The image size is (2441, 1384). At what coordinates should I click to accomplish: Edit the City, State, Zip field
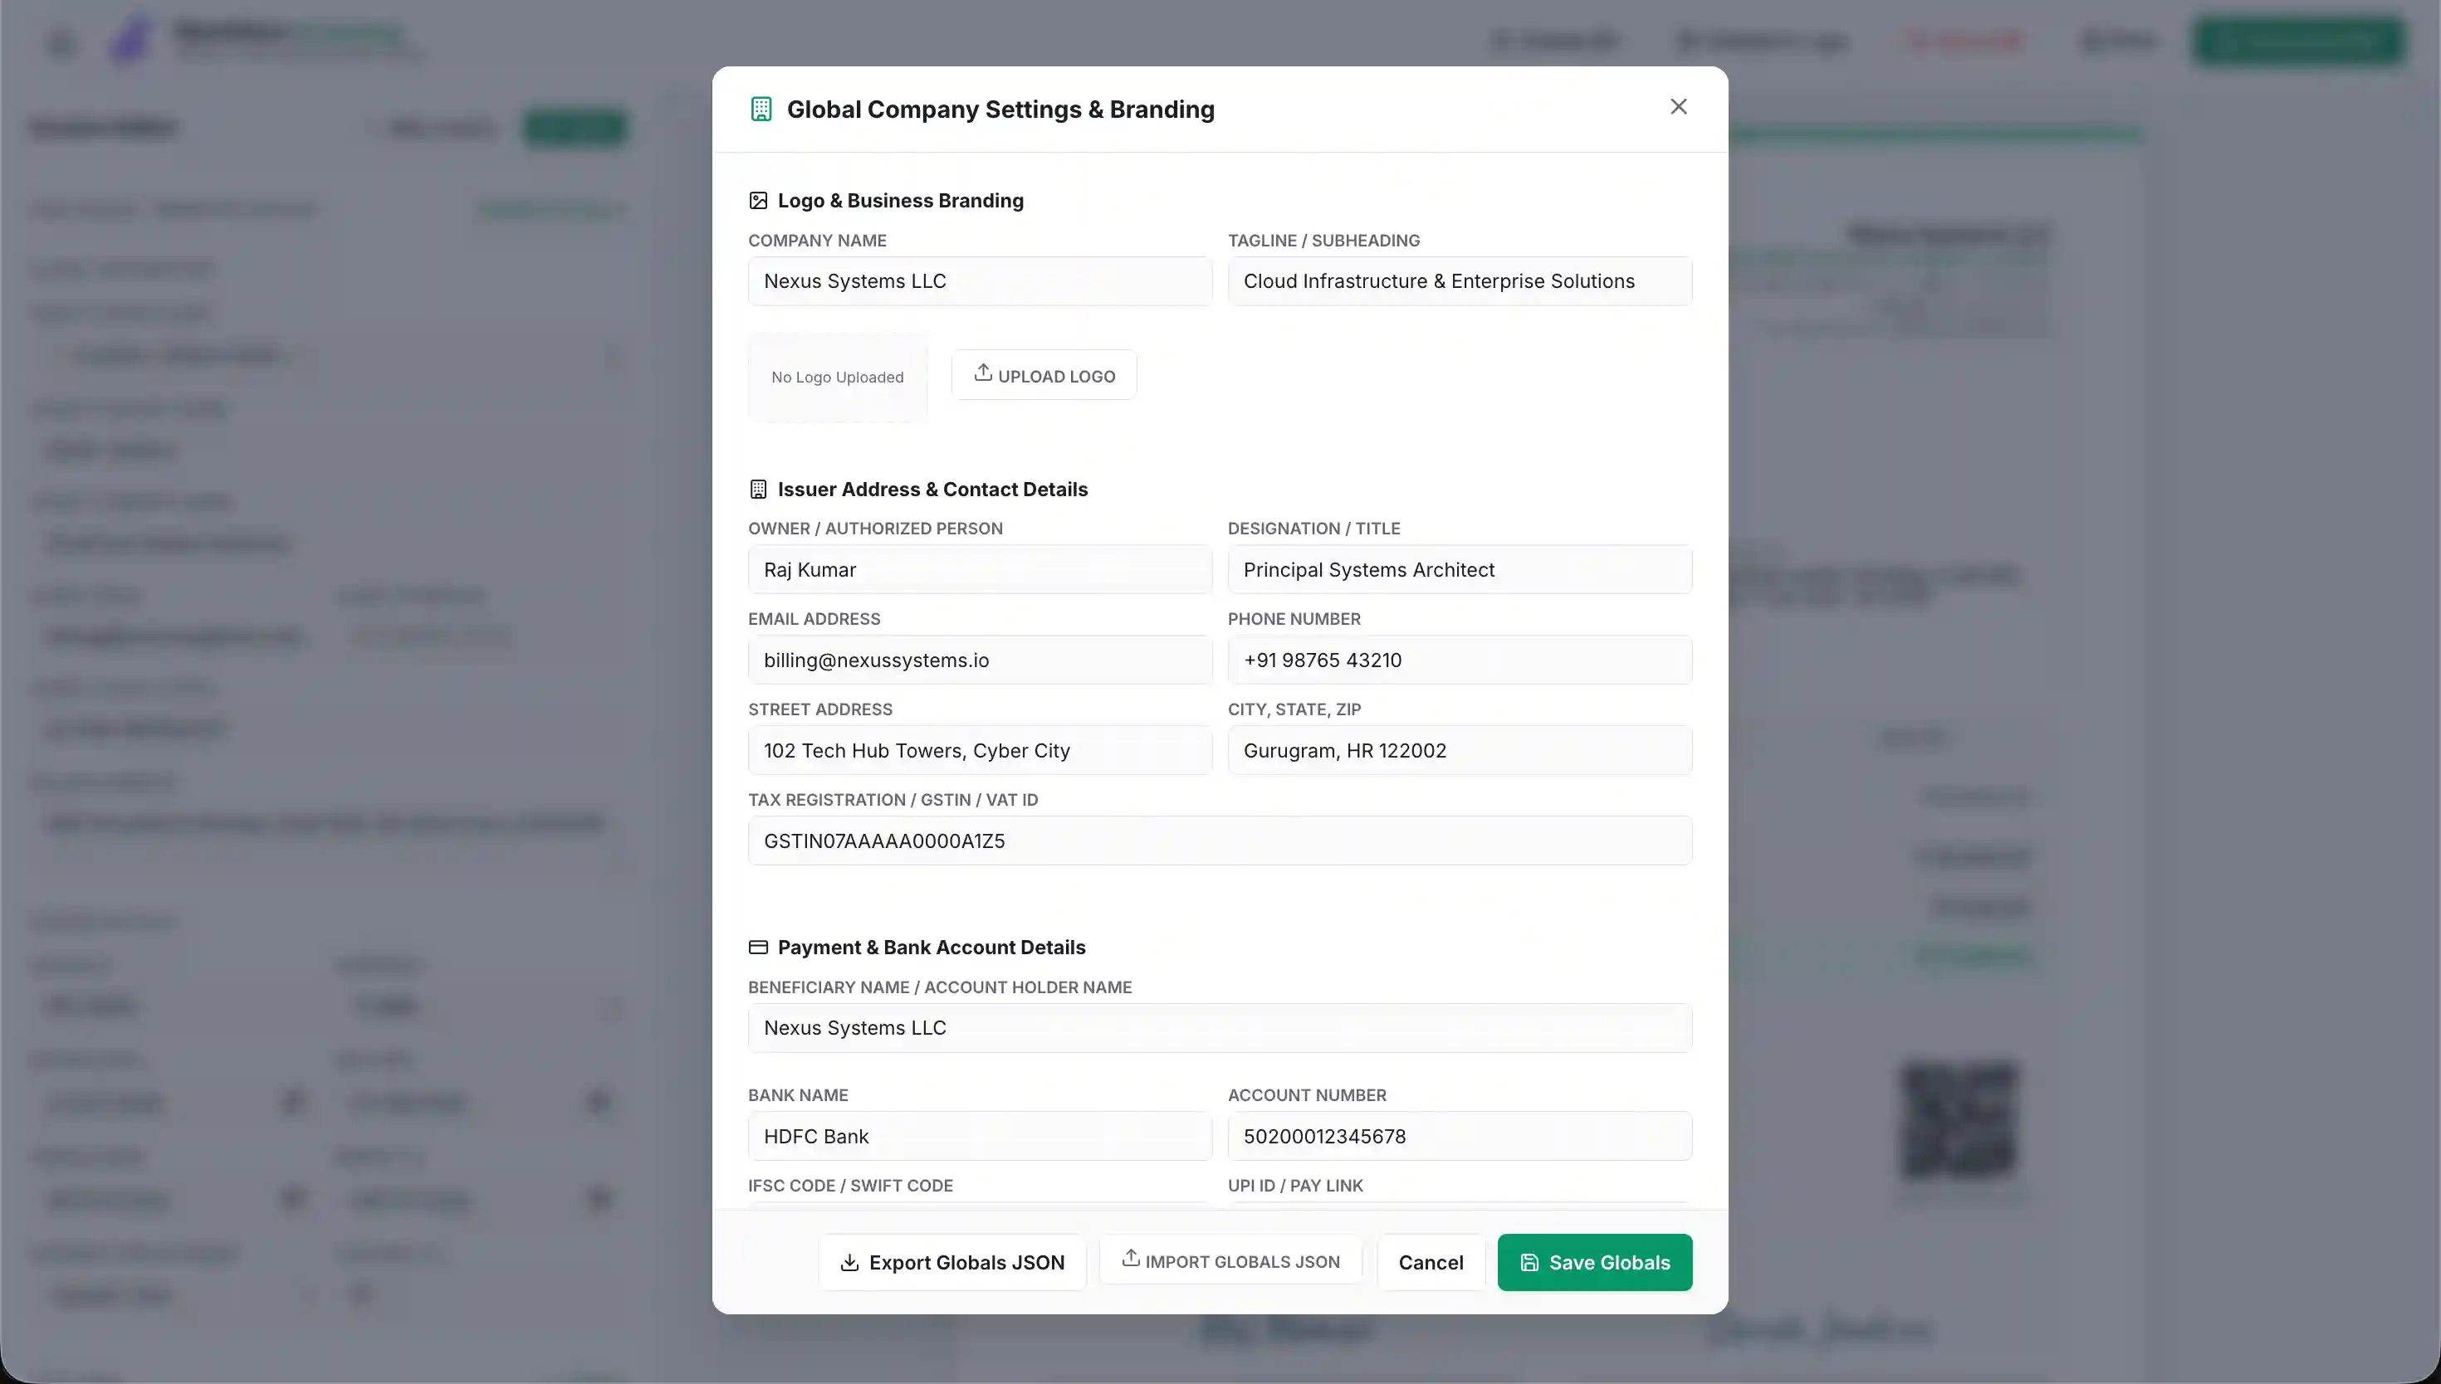pos(1460,750)
